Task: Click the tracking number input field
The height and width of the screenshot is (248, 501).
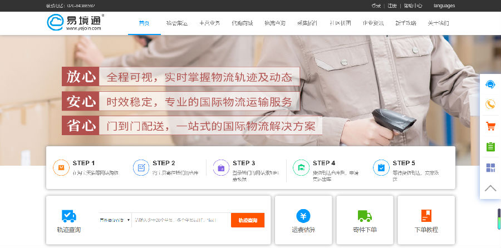Action: coord(181,220)
